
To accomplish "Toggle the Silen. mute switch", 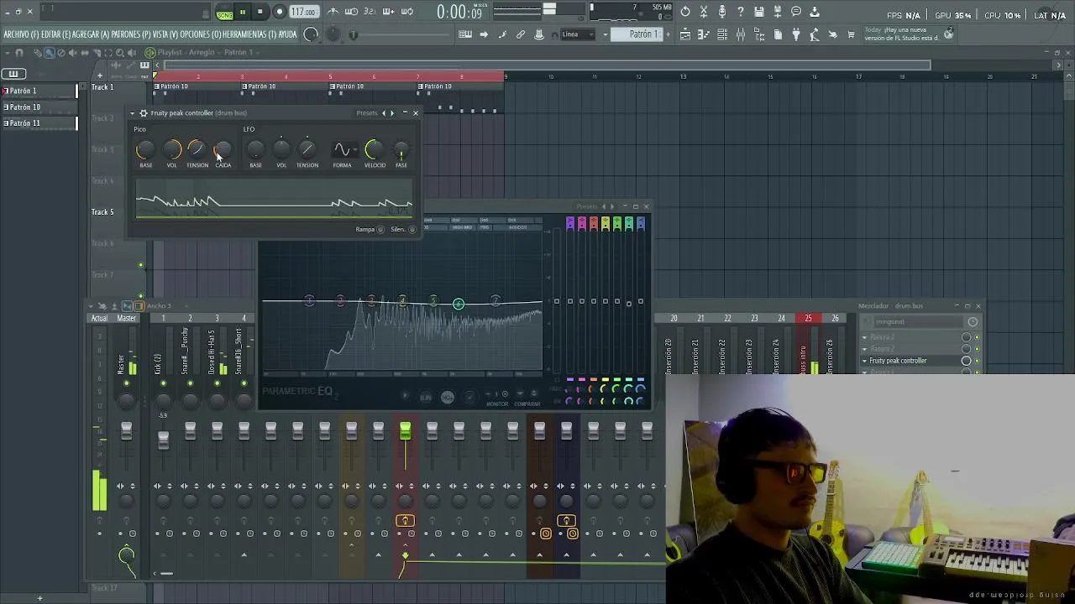I will (412, 229).
